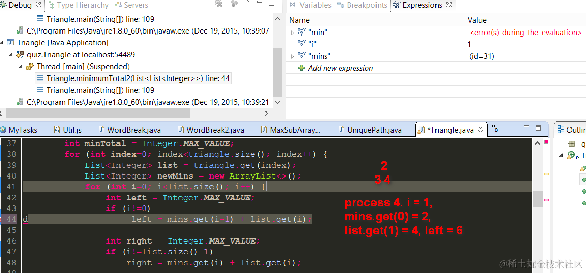Screen dimensions: 586x273
Task: Open the Util.js editor tab
Action: pos(68,130)
